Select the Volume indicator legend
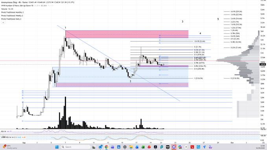 tap(7, 9)
